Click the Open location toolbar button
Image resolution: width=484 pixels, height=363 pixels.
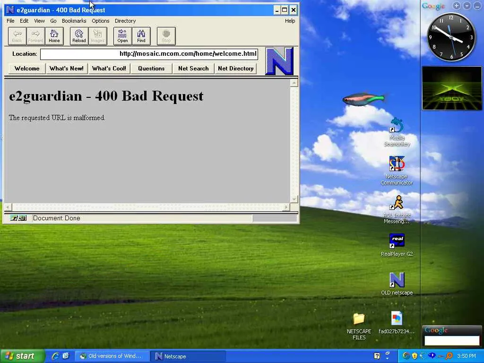[x=122, y=36]
